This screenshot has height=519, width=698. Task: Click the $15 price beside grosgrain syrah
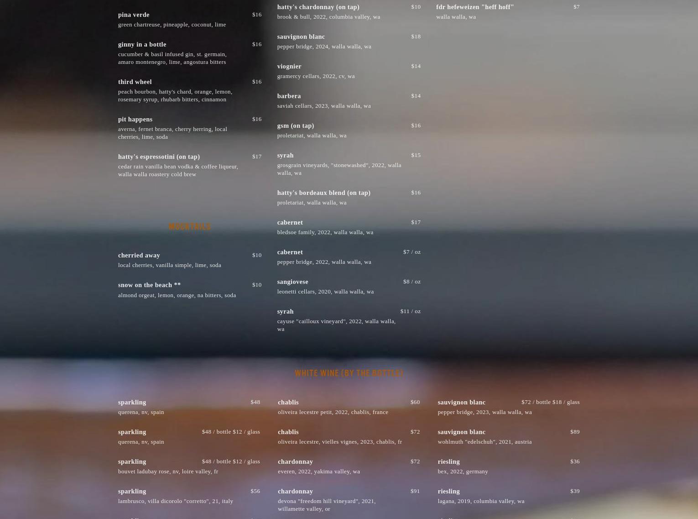[x=416, y=155]
